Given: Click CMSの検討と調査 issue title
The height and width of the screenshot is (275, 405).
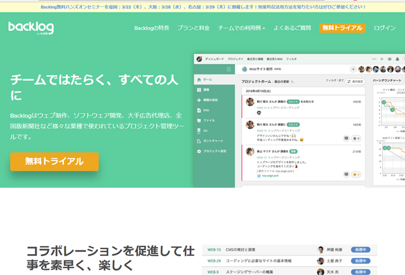Looking at the screenshot, I should (x=240, y=250).
